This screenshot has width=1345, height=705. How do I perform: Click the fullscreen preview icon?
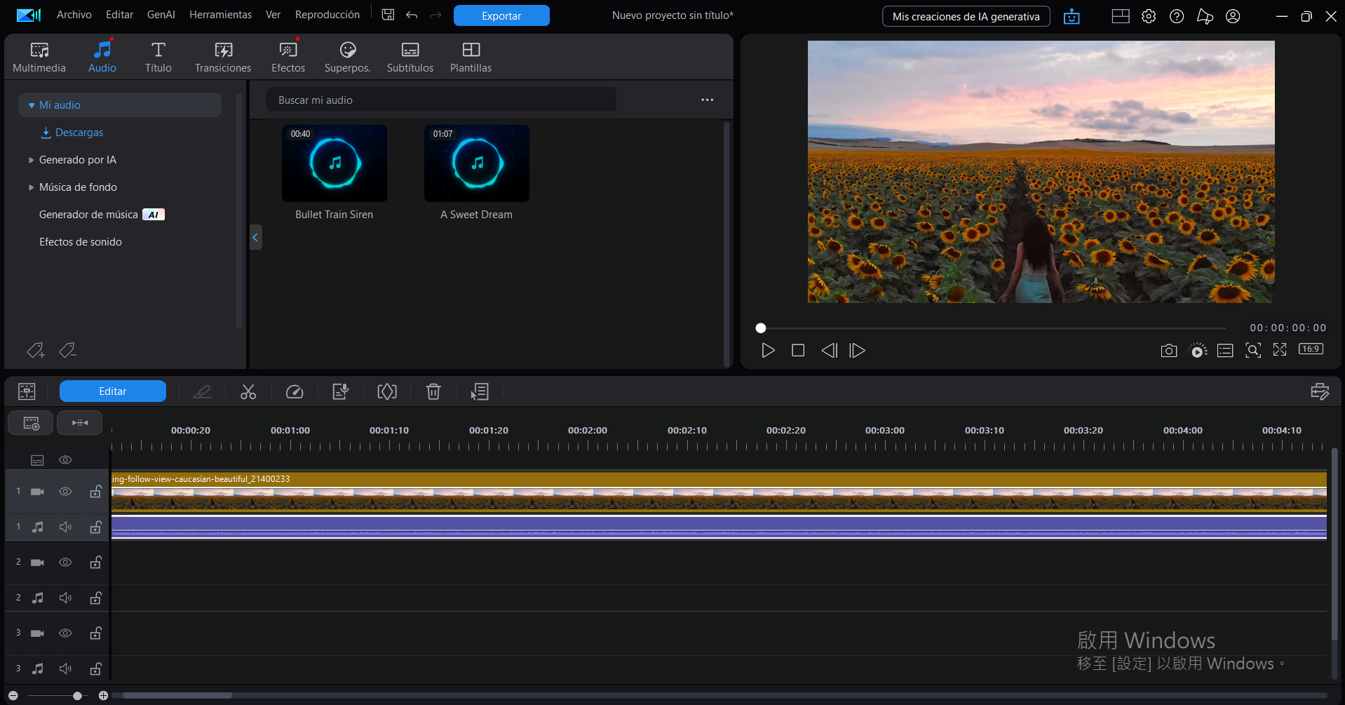pos(1280,350)
